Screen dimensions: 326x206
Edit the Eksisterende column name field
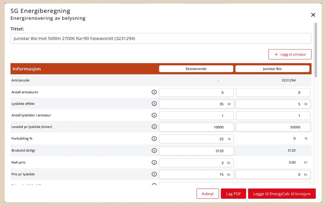pyautogui.click(x=196, y=69)
